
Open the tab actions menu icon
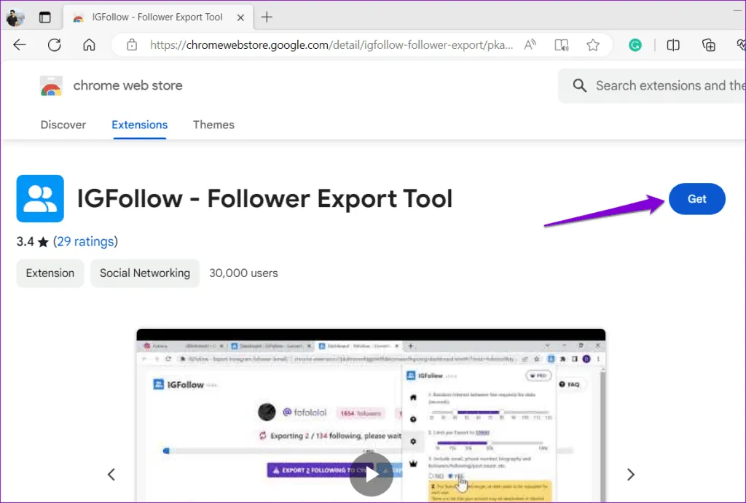tap(45, 17)
